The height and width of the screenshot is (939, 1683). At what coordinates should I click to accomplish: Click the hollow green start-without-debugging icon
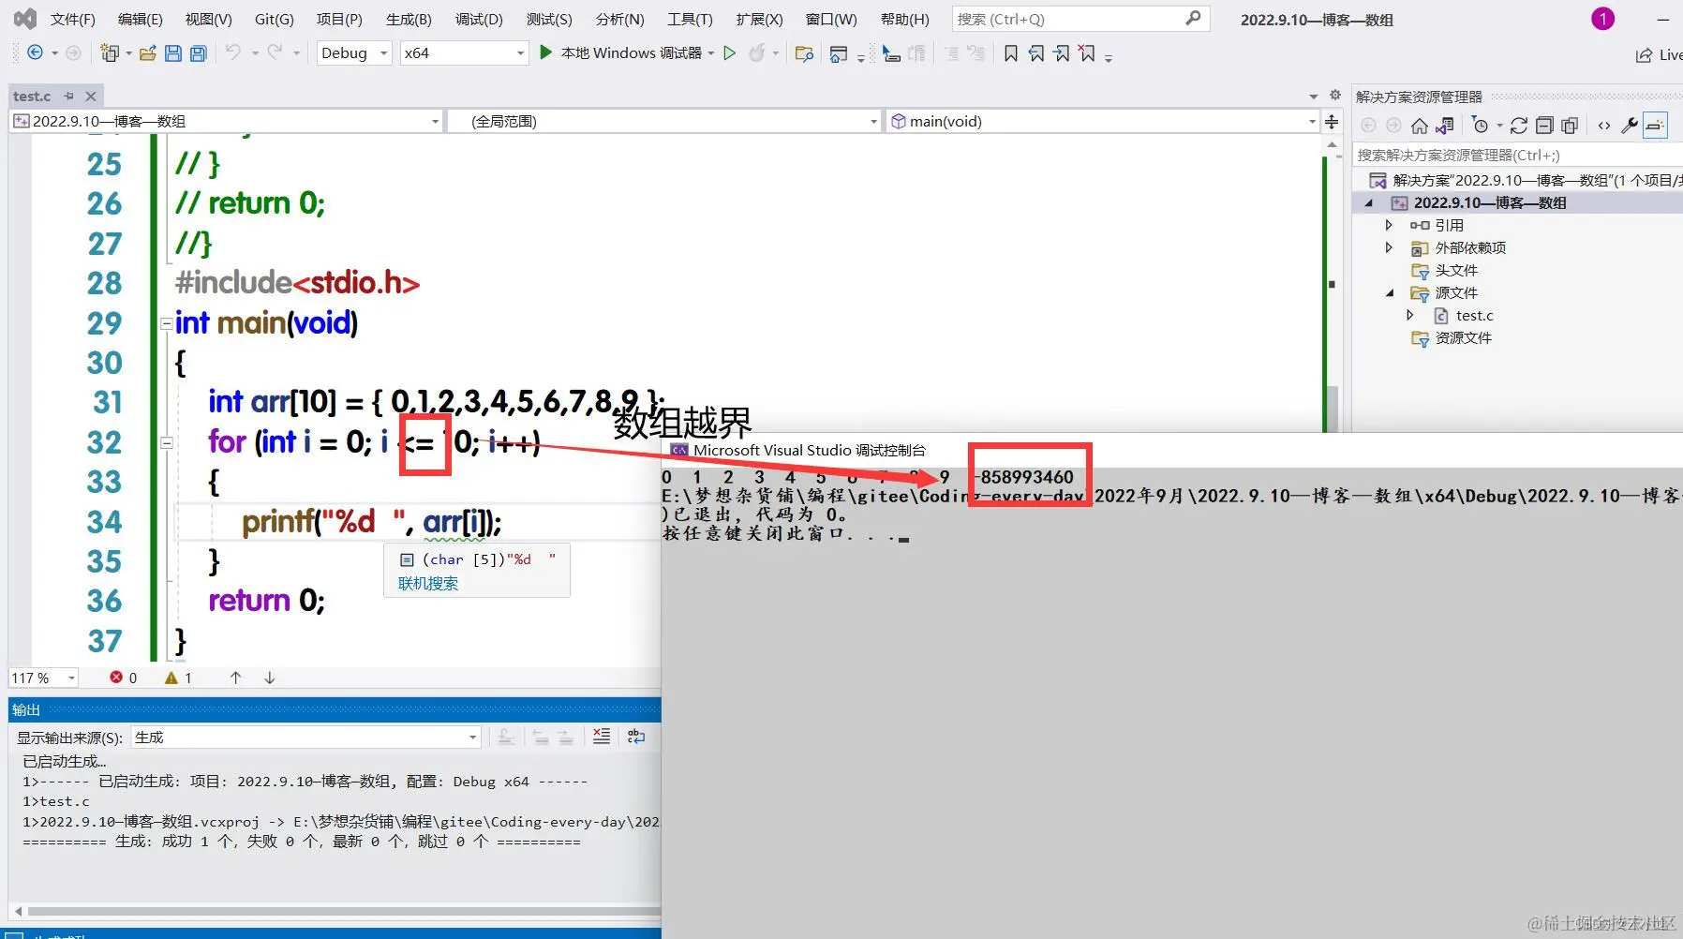[x=730, y=53]
